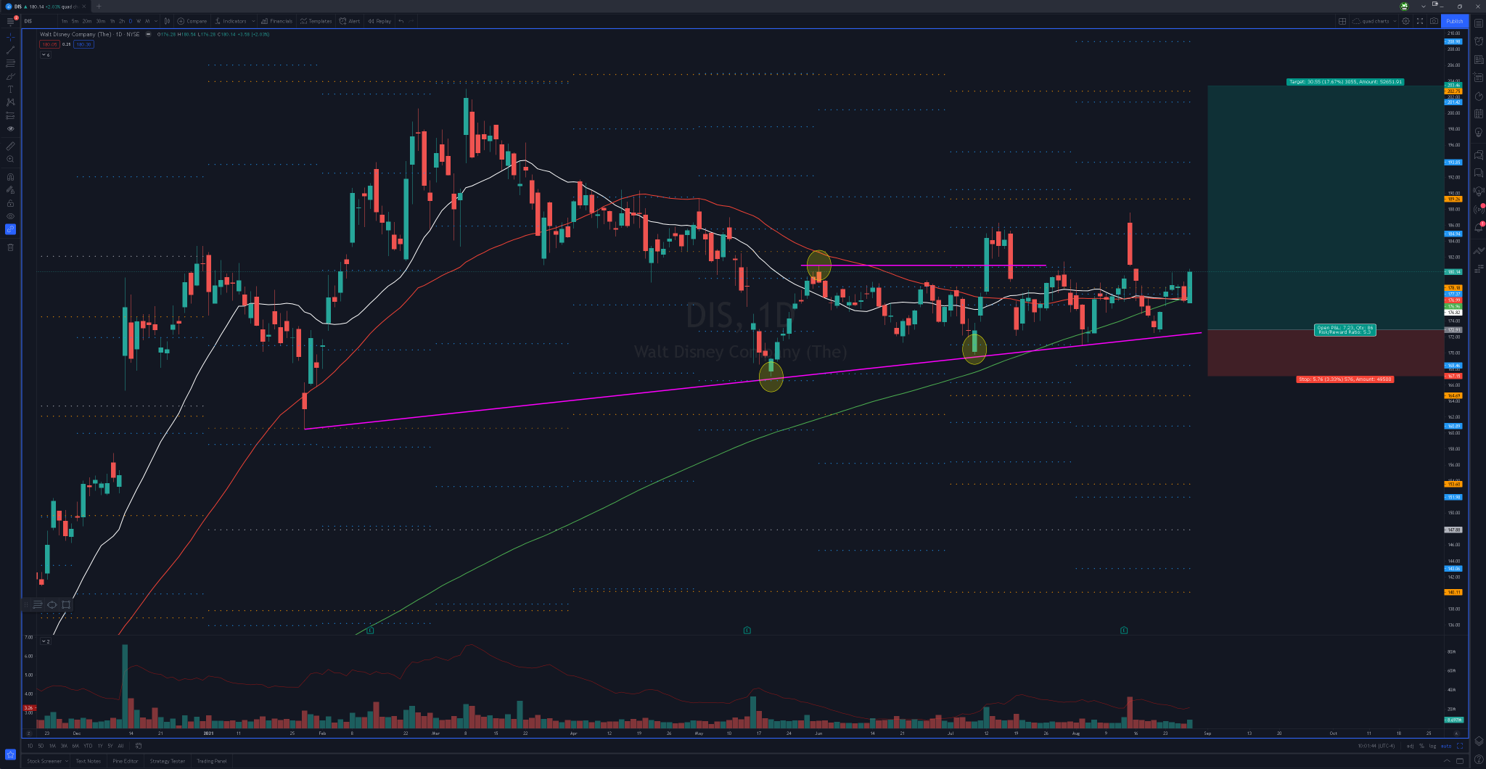The width and height of the screenshot is (1486, 769).
Task: Open the alerts alarm-clock sidebar icon
Action: [1478, 41]
